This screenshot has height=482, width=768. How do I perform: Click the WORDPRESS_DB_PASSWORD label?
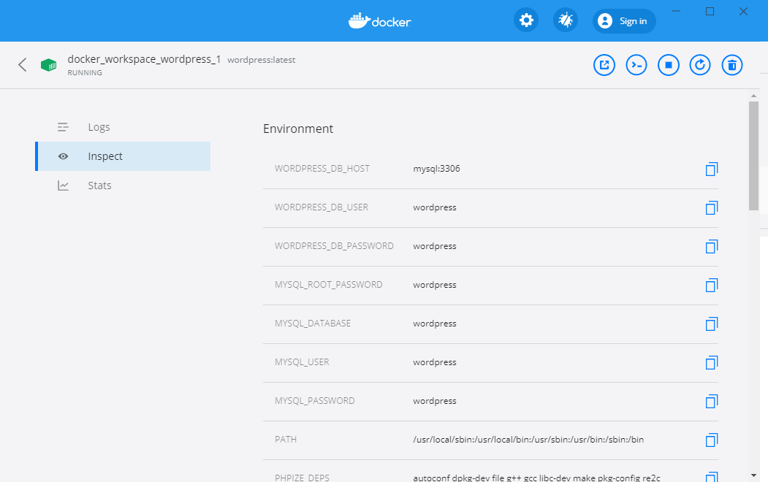(334, 246)
